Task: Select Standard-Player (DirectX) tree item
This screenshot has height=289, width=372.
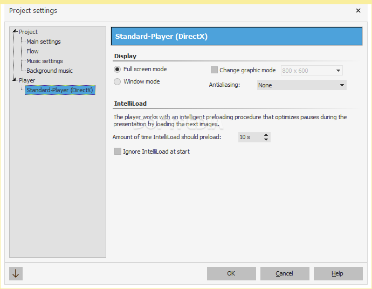Action: (60, 90)
